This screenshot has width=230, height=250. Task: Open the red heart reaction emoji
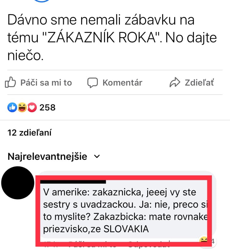[32, 107]
